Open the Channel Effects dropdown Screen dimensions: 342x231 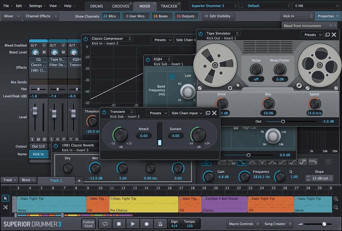pos(41,16)
